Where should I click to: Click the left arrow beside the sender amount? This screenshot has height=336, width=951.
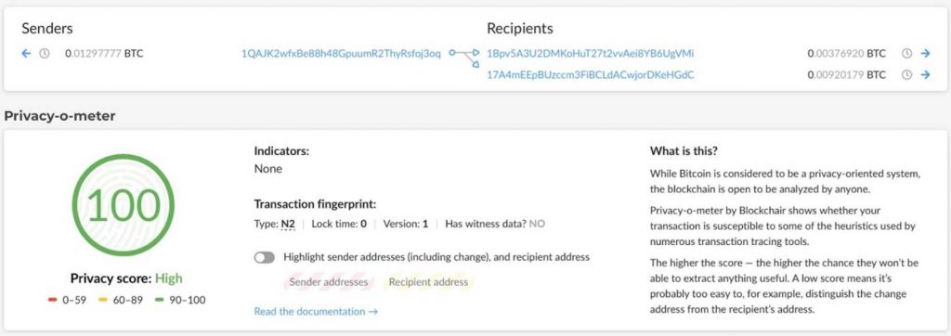coord(25,54)
